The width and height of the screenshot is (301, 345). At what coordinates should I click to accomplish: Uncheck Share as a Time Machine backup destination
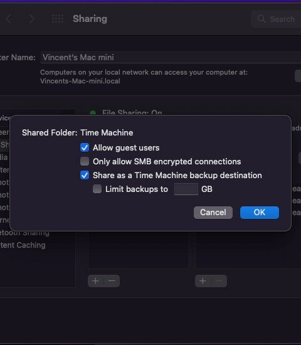pos(85,175)
